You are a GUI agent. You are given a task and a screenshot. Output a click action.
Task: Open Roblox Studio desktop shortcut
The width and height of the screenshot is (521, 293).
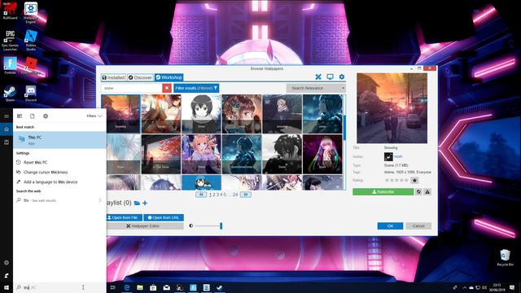31,40
